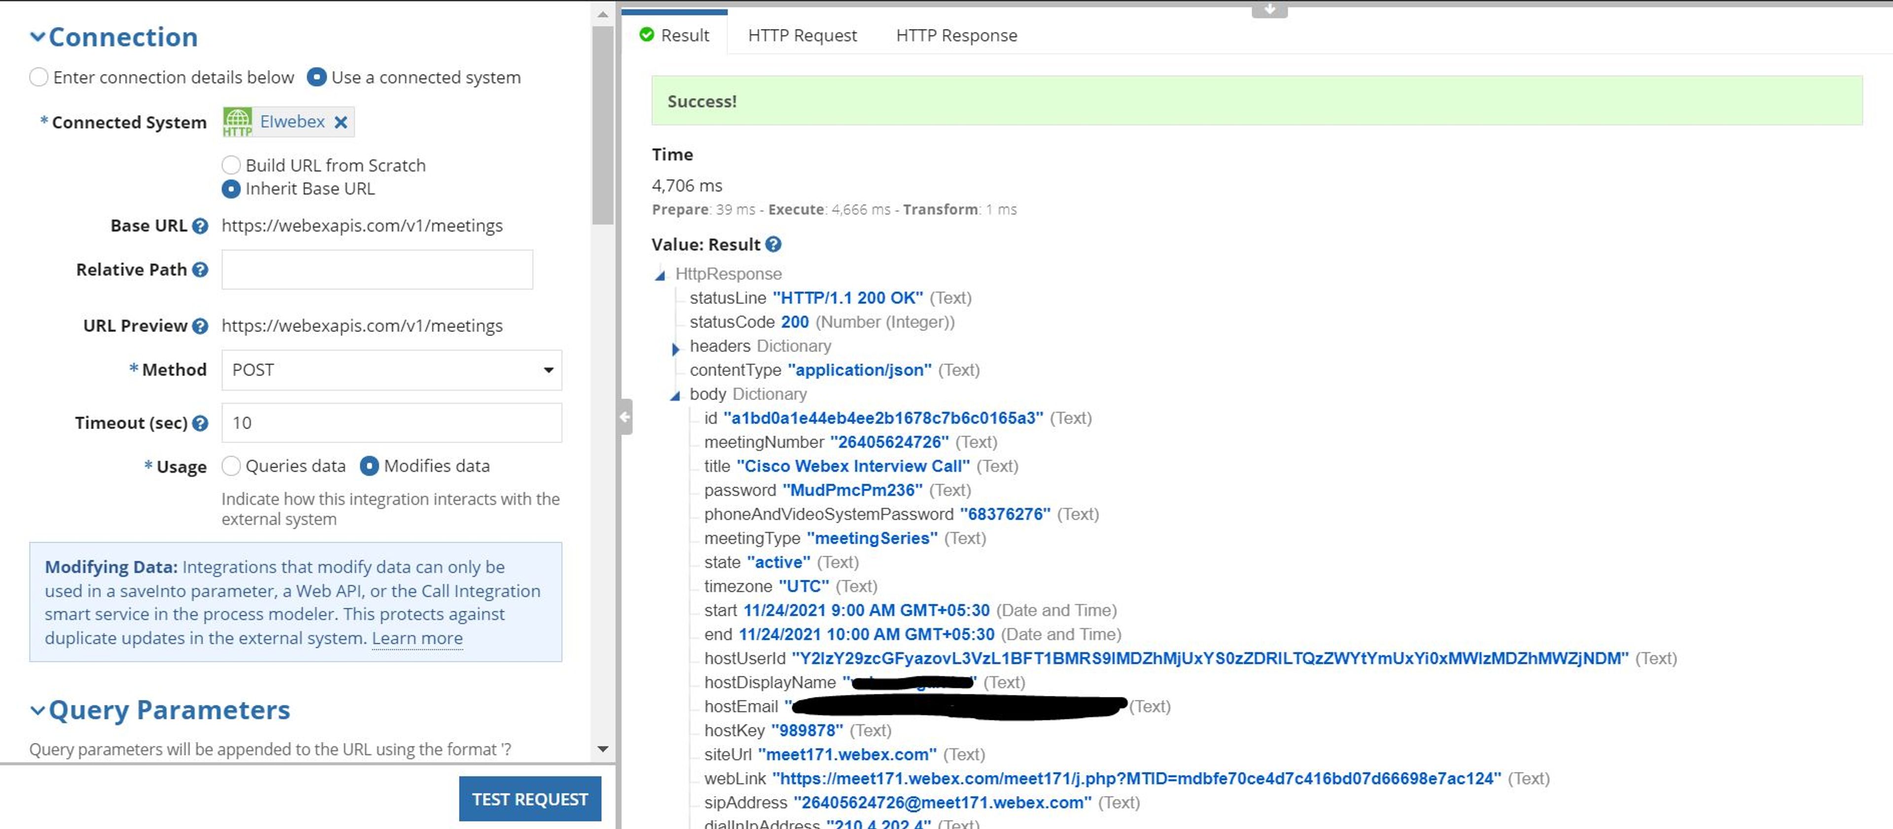This screenshot has height=829, width=1893.
Task: Open the Method dropdown showing POST
Action: tap(392, 370)
